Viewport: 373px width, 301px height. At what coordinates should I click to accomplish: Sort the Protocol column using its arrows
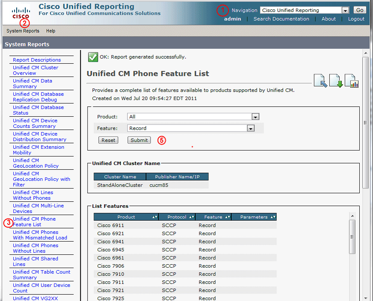[192, 217]
